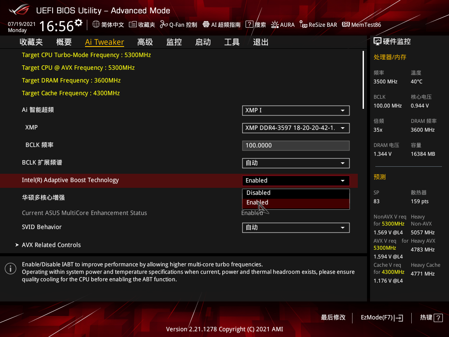Collapse the Adaptive Boost Technology dropdown
This screenshot has height=337, width=449.
pos(296,180)
